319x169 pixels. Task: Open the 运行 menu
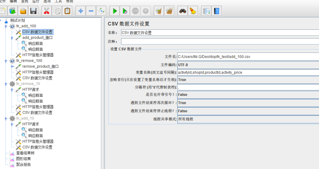[x=36, y=2]
